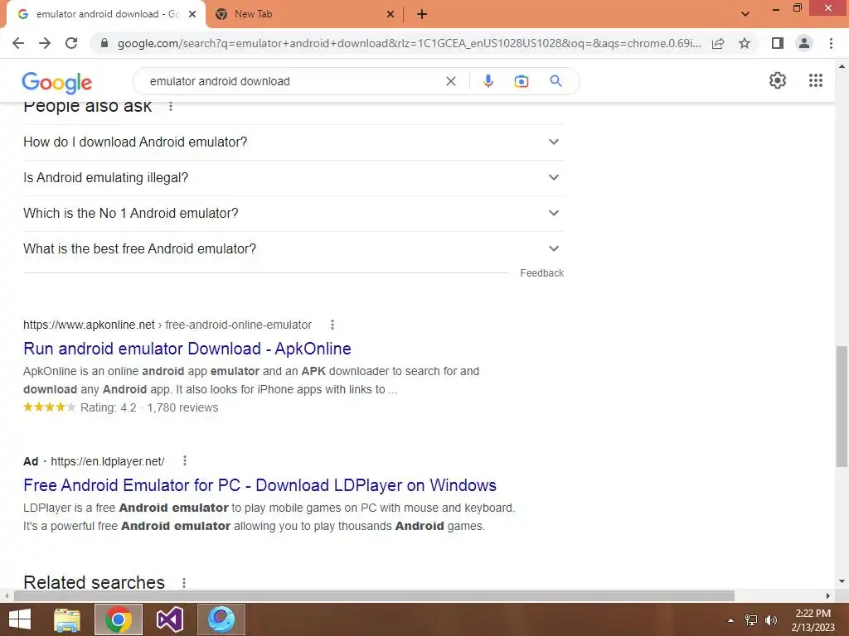
Task: Show hidden system tray icons
Action: pyautogui.click(x=730, y=620)
